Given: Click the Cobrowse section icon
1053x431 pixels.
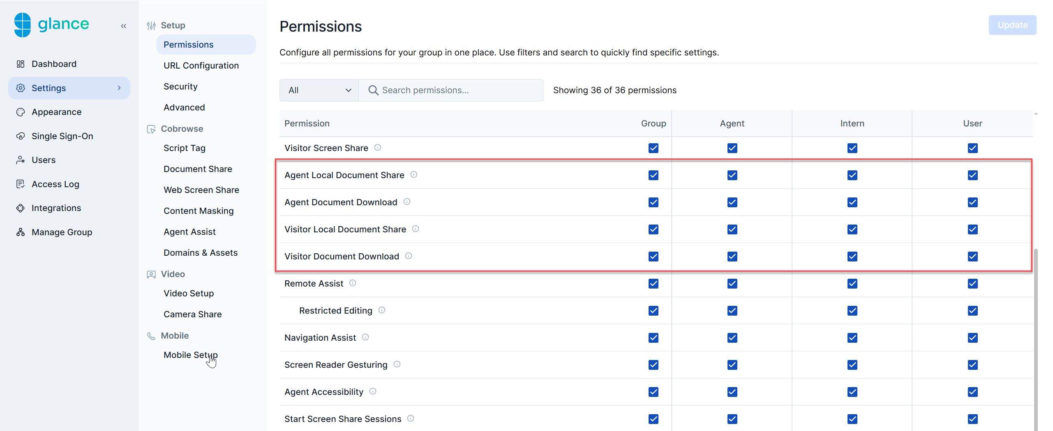Looking at the screenshot, I should click(151, 129).
